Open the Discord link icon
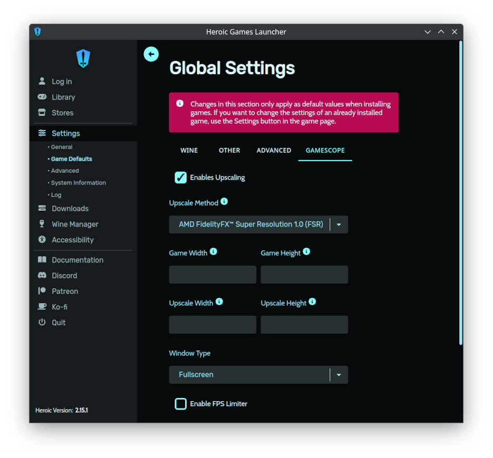Screen dimensions: 493x458 [x=42, y=275]
